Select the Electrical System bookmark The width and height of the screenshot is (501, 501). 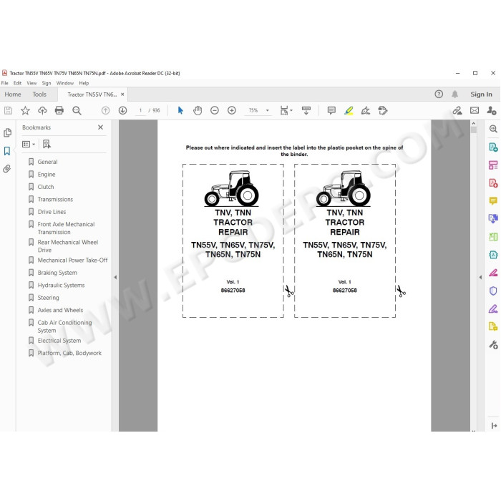click(59, 340)
